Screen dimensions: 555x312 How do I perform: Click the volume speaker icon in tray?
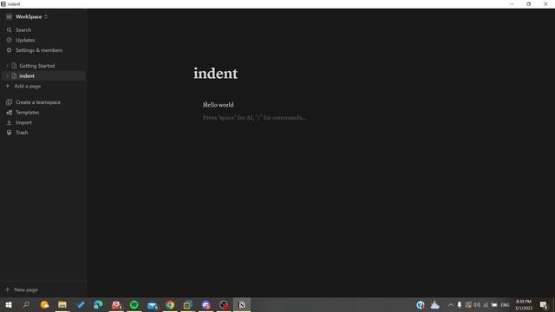(x=477, y=305)
